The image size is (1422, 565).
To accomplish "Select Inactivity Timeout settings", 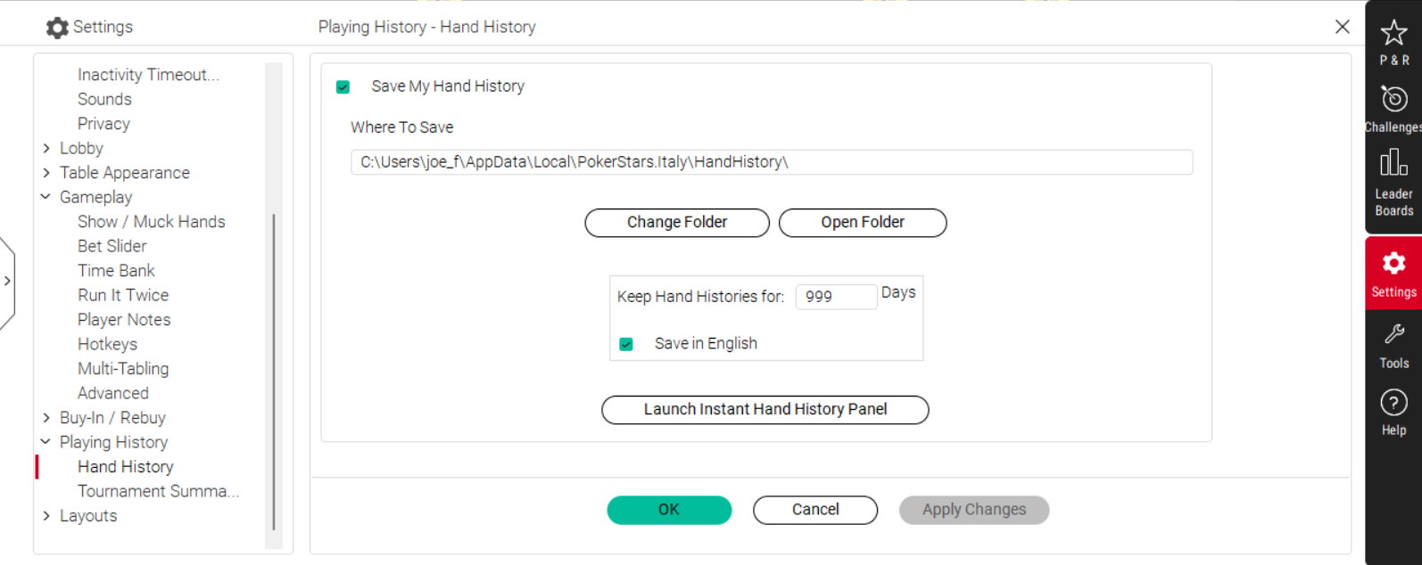I will [x=148, y=75].
